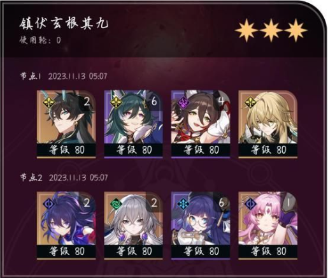Click the Imaginary element icon on the green-haired fox girl
Viewport: 328px width, 278px height.
tap(116, 103)
